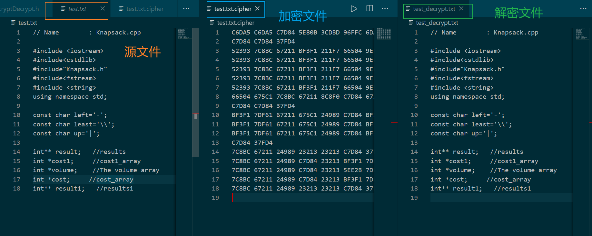
Task: Click line number 19 in cipher editor
Action: tap(215, 198)
